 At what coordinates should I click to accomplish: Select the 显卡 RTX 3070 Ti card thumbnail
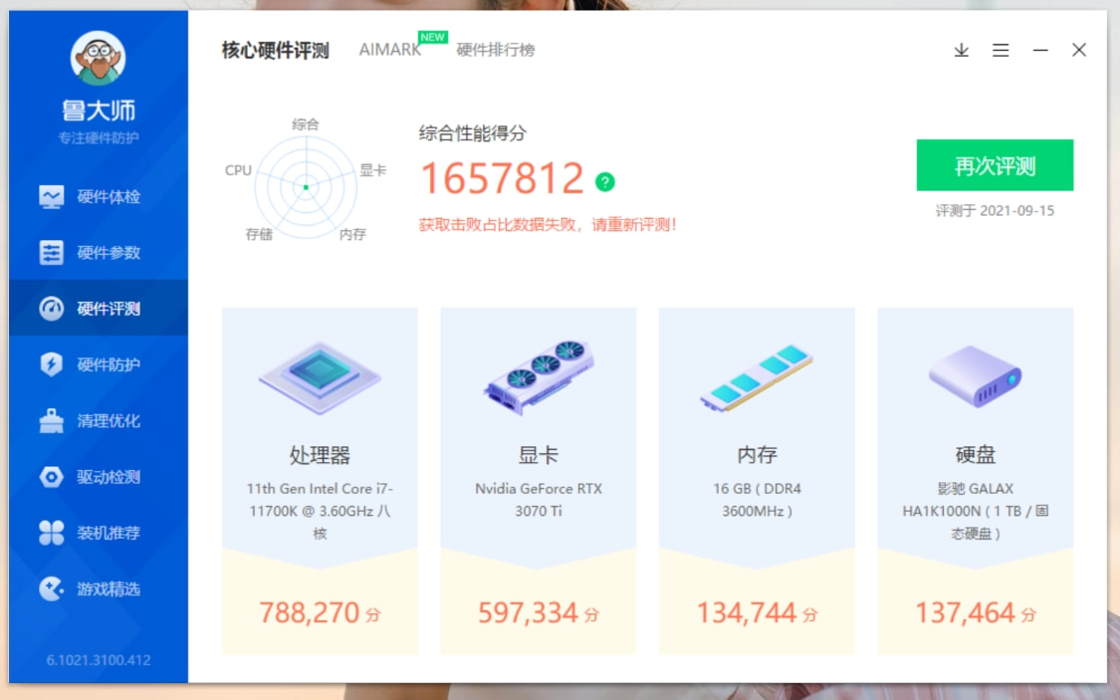538,376
